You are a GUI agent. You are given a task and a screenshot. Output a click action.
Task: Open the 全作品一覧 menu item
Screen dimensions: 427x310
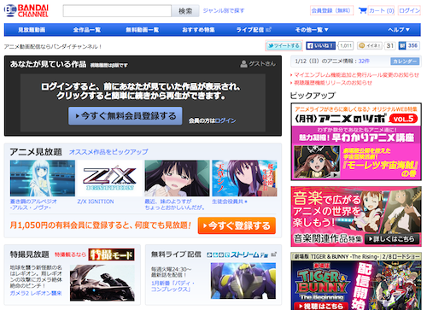click(x=87, y=30)
